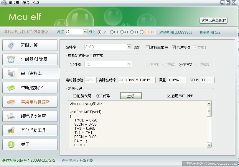The image size is (239, 167).
Task: Click the SCON field showing 80
Action: [207, 80]
